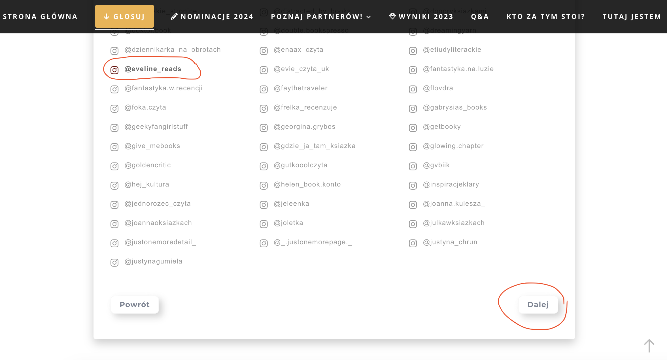Viewport: 667px width, 360px height.
Task: Click the Powrót button
Action: click(135, 305)
